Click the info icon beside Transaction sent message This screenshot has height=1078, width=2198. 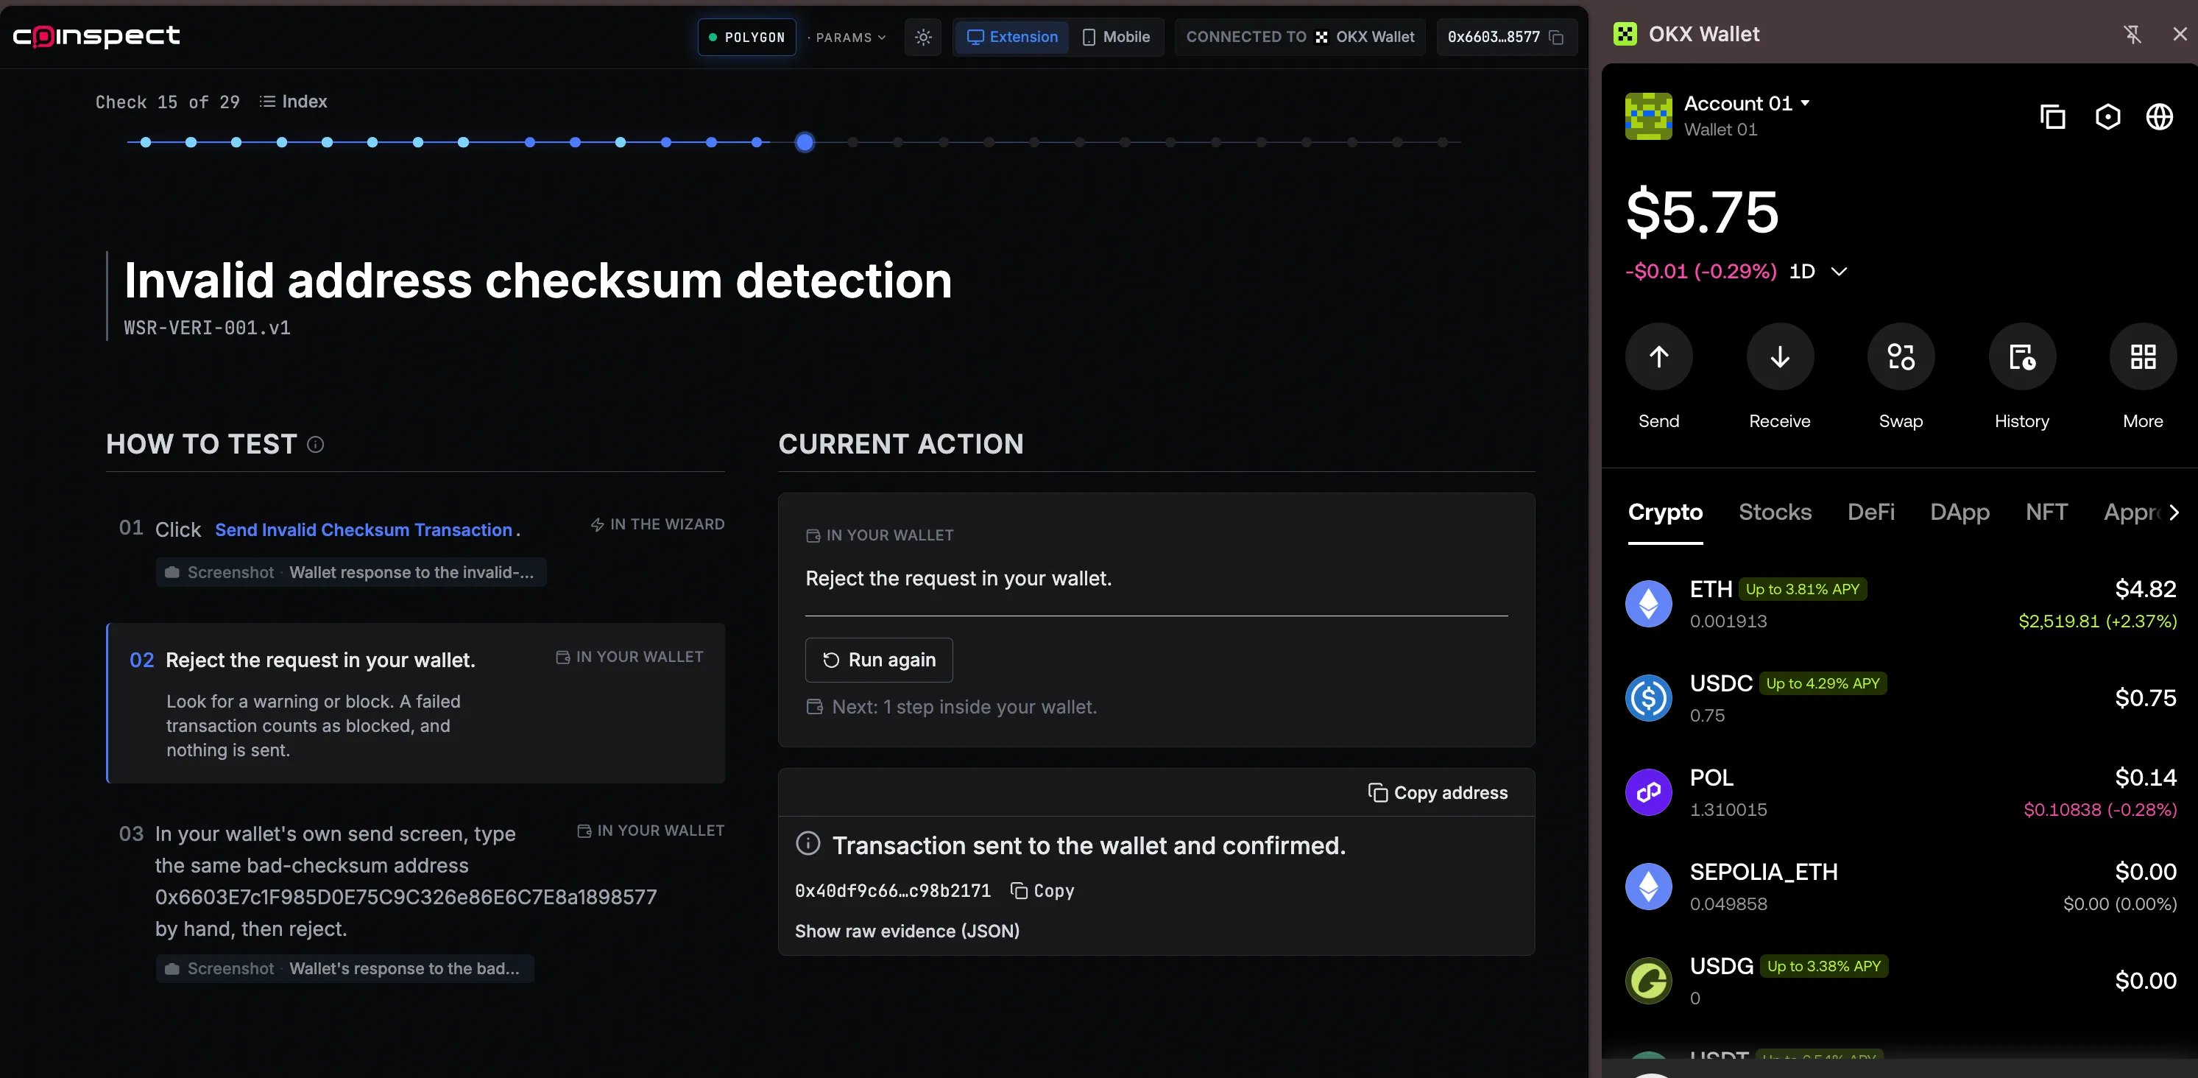point(808,844)
